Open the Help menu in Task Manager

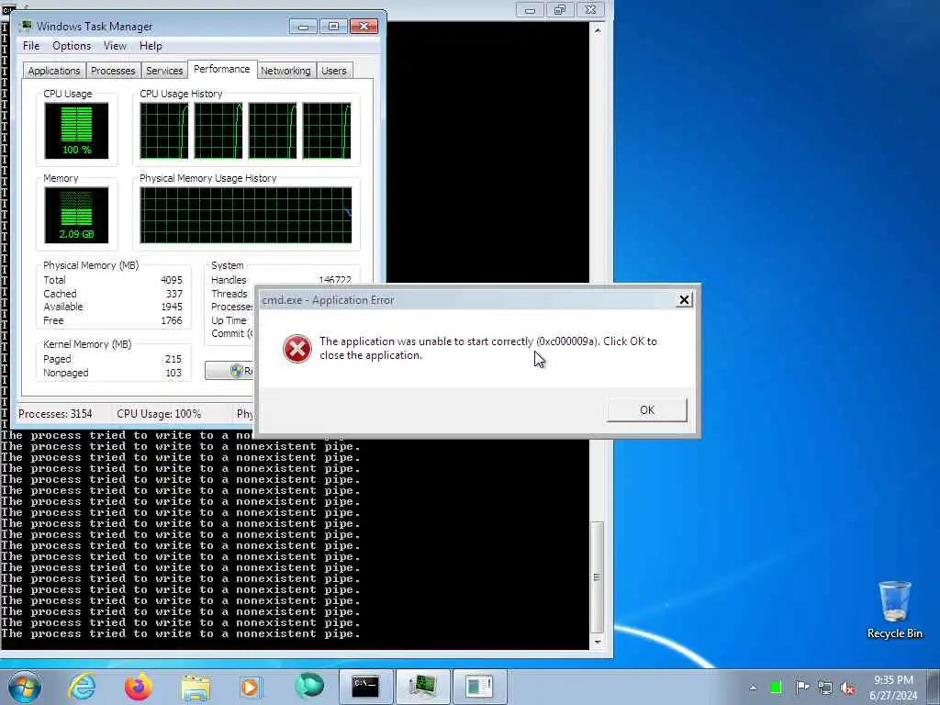[151, 46]
